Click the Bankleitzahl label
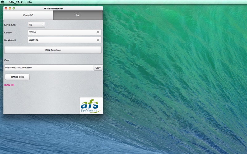247x154 pixels. click(10, 40)
